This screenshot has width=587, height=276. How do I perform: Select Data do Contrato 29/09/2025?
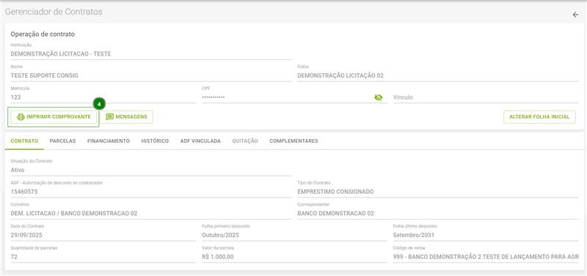103,235
